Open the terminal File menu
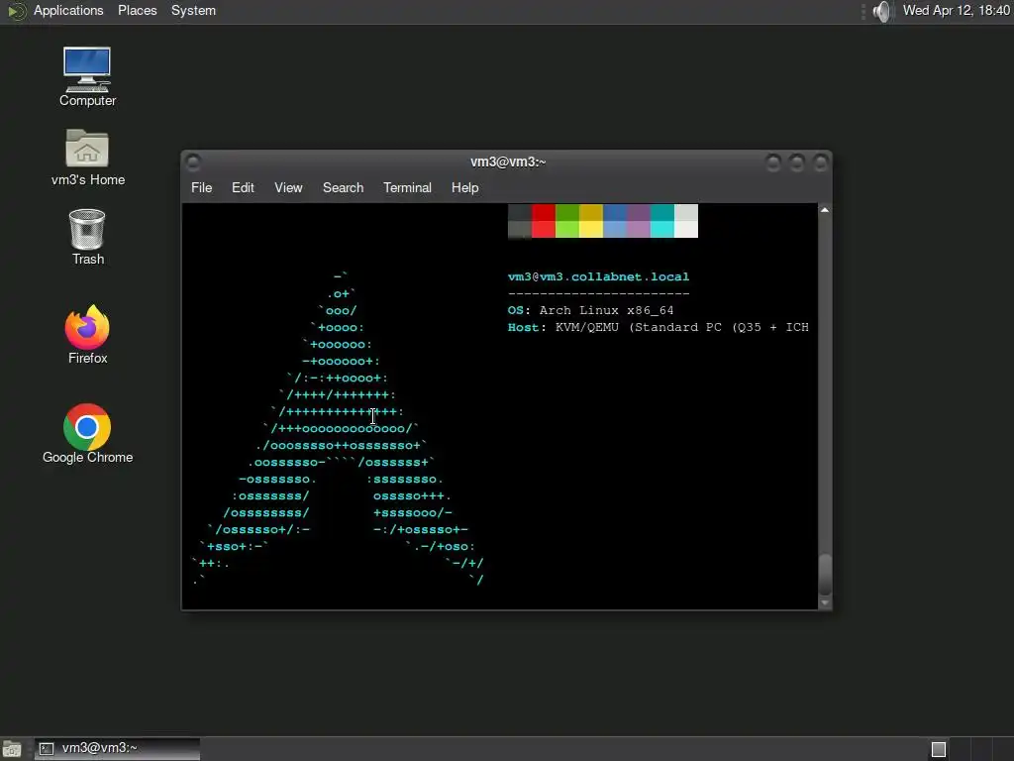Viewport: 1014px width, 761px height. (x=201, y=187)
